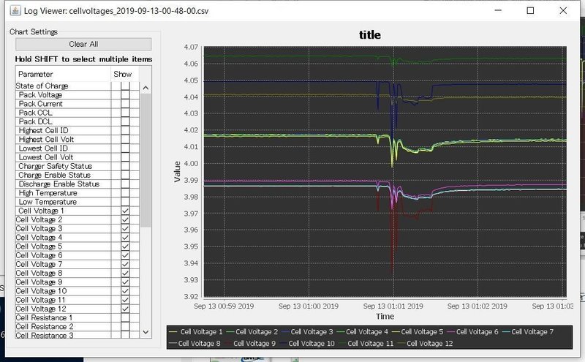This screenshot has width=585, height=362.
Task: Enable the Discharge Enable Status checkbox
Action: tap(125, 184)
